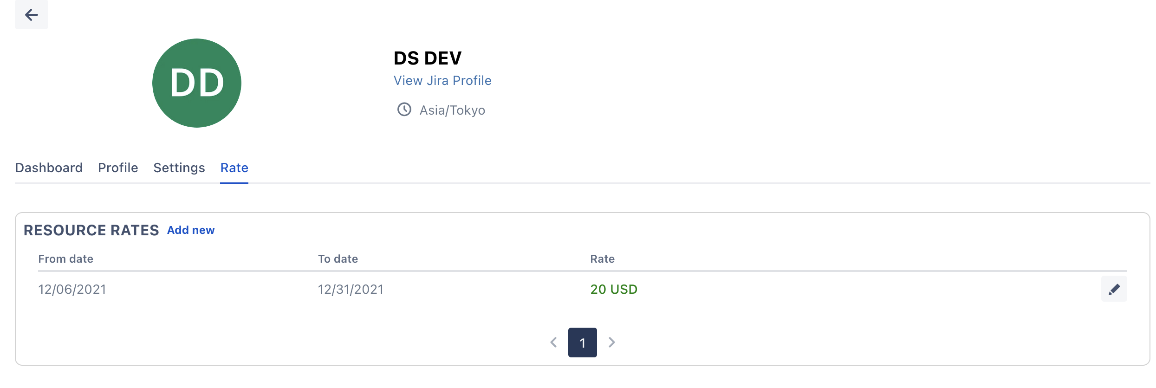Click the clock timezone icon

pos(404,110)
